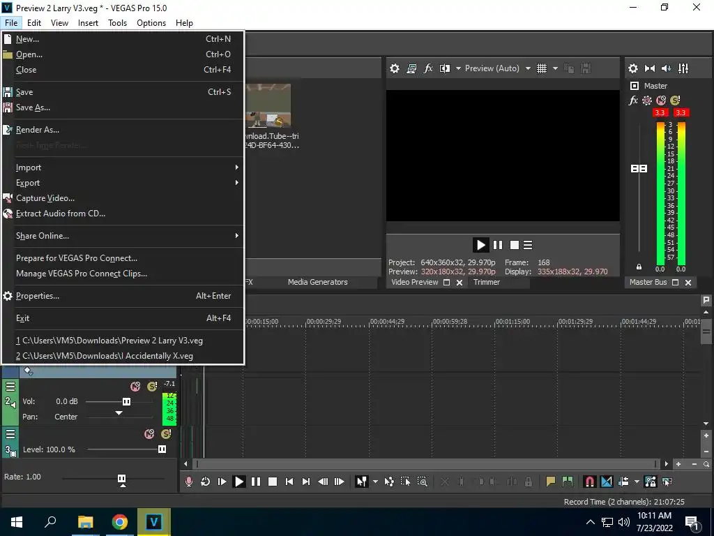Switch to the Trimmer tab
This screenshot has height=536, width=714.
coord(486,282)
